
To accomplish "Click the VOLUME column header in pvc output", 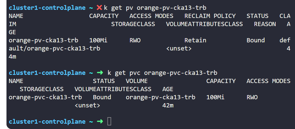I will coord(137,81).
